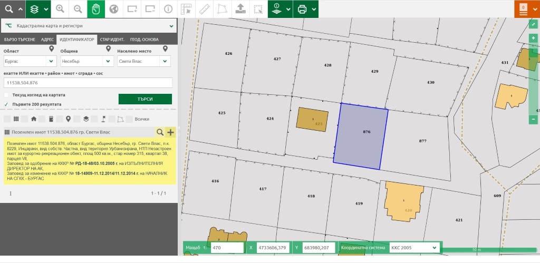
Task: Click the globe full extent icon
Action: pyautogui.click(x=113, y=9)
